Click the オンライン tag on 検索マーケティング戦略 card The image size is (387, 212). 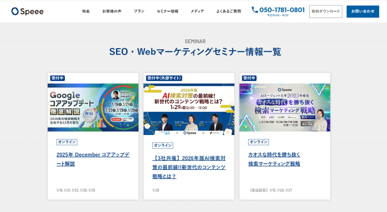[x=258, y=142]
